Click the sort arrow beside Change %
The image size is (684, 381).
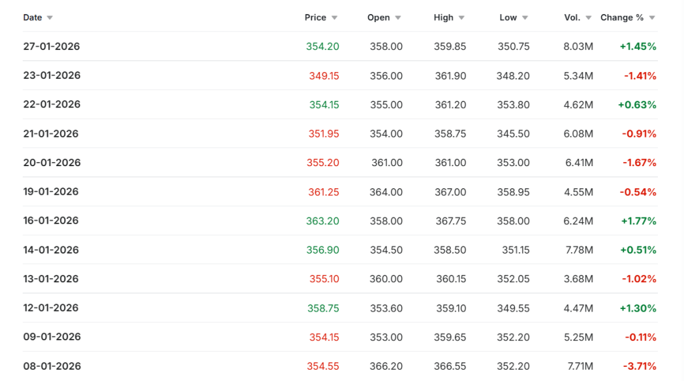(x=652, y=18)
